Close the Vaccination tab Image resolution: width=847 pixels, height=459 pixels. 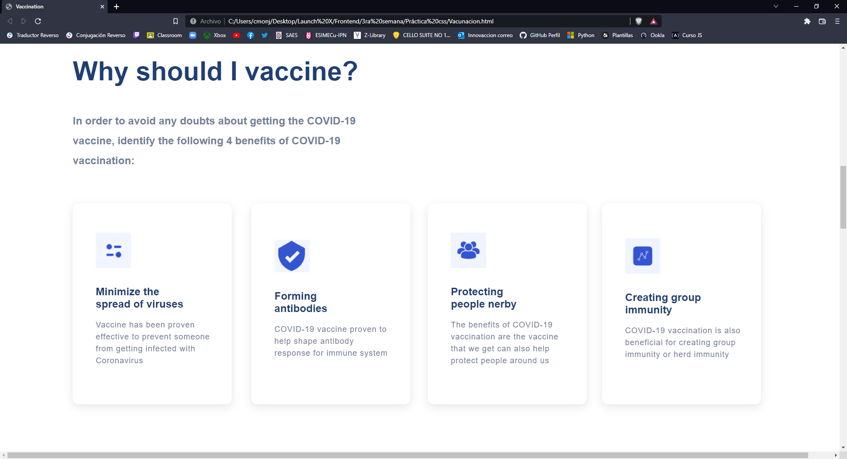click(x=102, y=7)
